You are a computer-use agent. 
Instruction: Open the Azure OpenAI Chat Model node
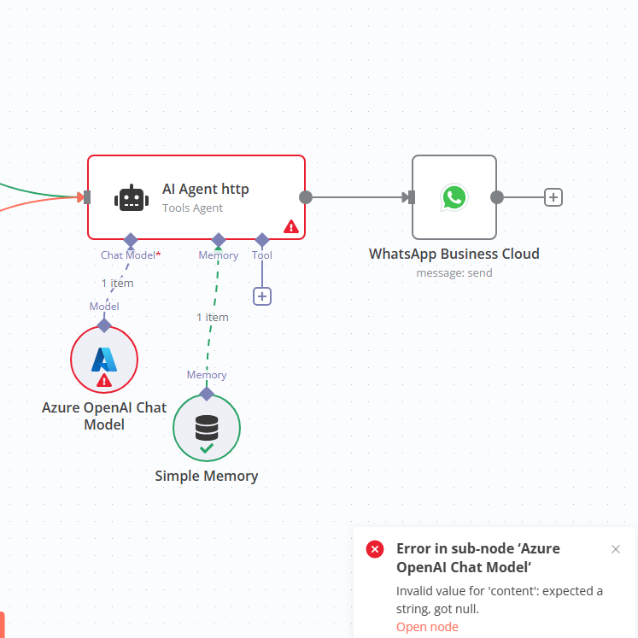point(104,360)
